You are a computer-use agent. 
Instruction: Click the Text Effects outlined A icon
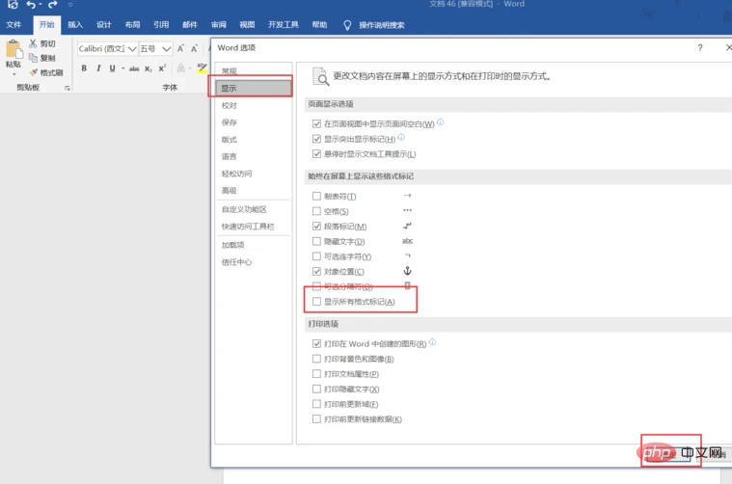point(180,68)
